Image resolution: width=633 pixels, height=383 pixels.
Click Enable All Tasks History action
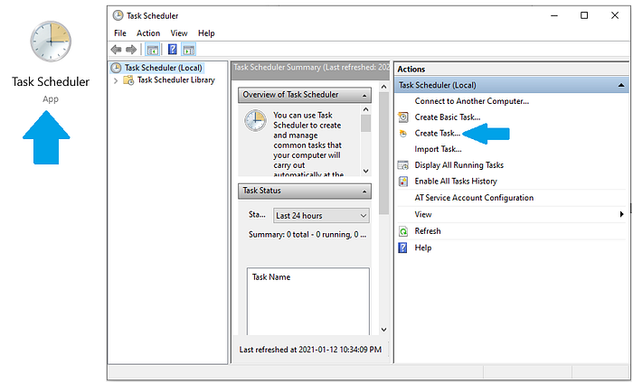456,182
